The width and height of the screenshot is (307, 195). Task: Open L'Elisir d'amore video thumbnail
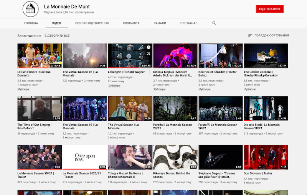coord(40,56)
